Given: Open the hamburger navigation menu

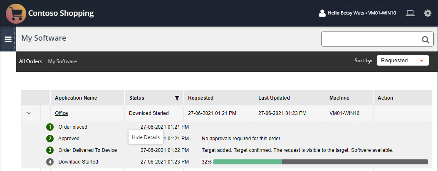Looking at the screenshot, I should [8, 39].
